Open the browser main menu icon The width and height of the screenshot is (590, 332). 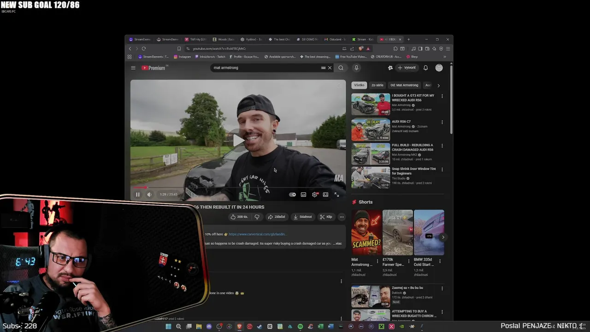click(x=448, y=48)
